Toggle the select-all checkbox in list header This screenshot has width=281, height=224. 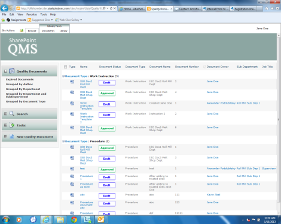tap(65, 67)
